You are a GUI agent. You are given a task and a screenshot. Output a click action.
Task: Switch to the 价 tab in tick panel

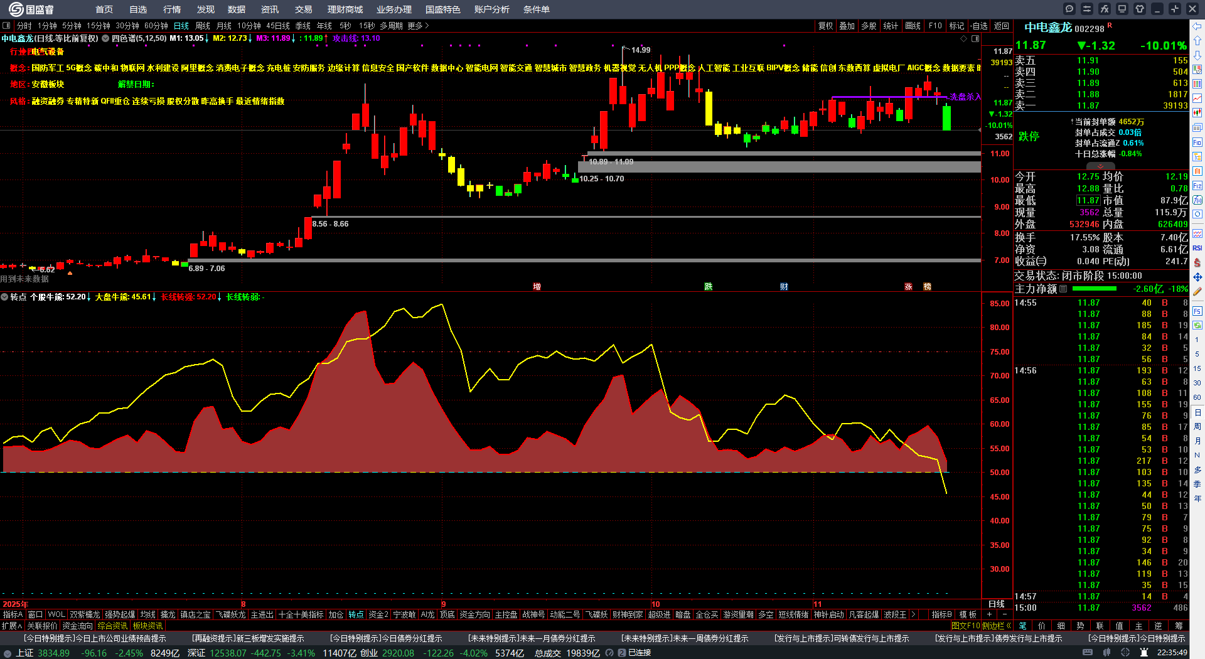(1042, 626)
